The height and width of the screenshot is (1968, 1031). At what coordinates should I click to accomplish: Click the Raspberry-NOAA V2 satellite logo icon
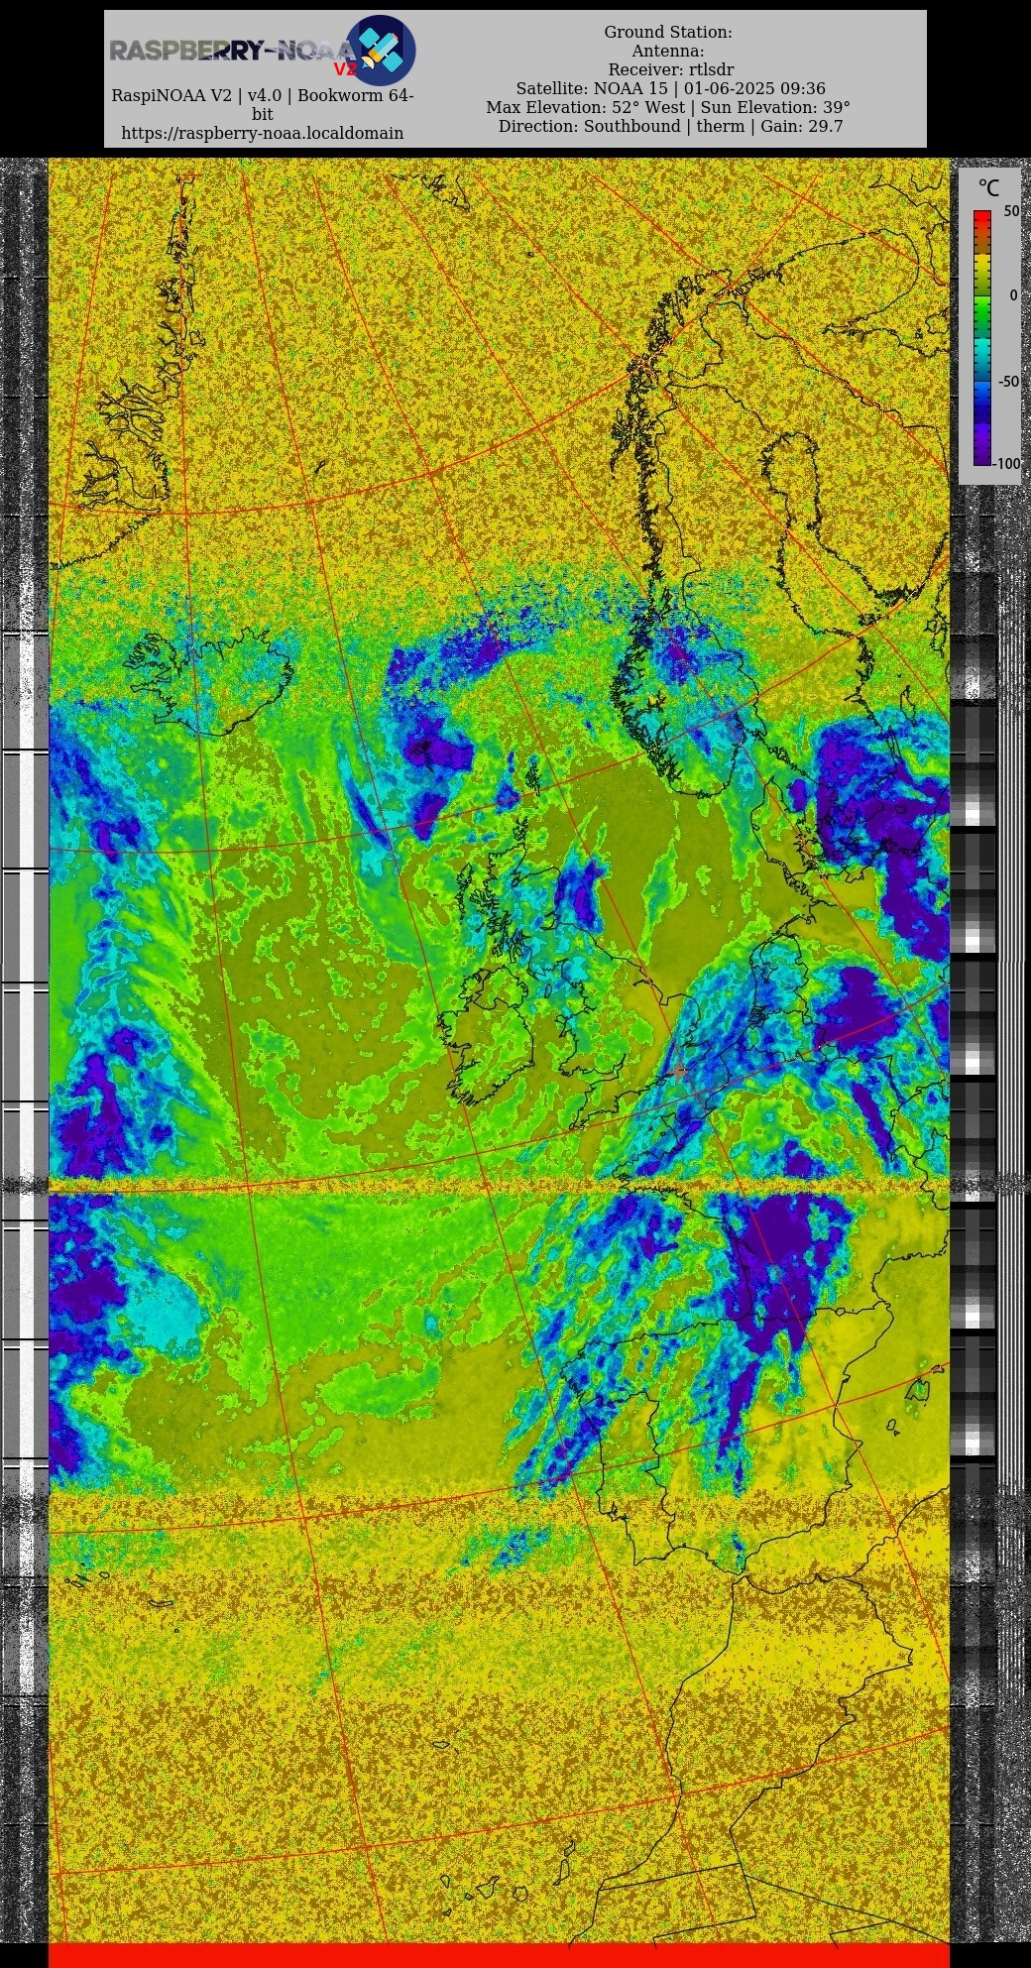pyautogui.click(x=380, y=50)
